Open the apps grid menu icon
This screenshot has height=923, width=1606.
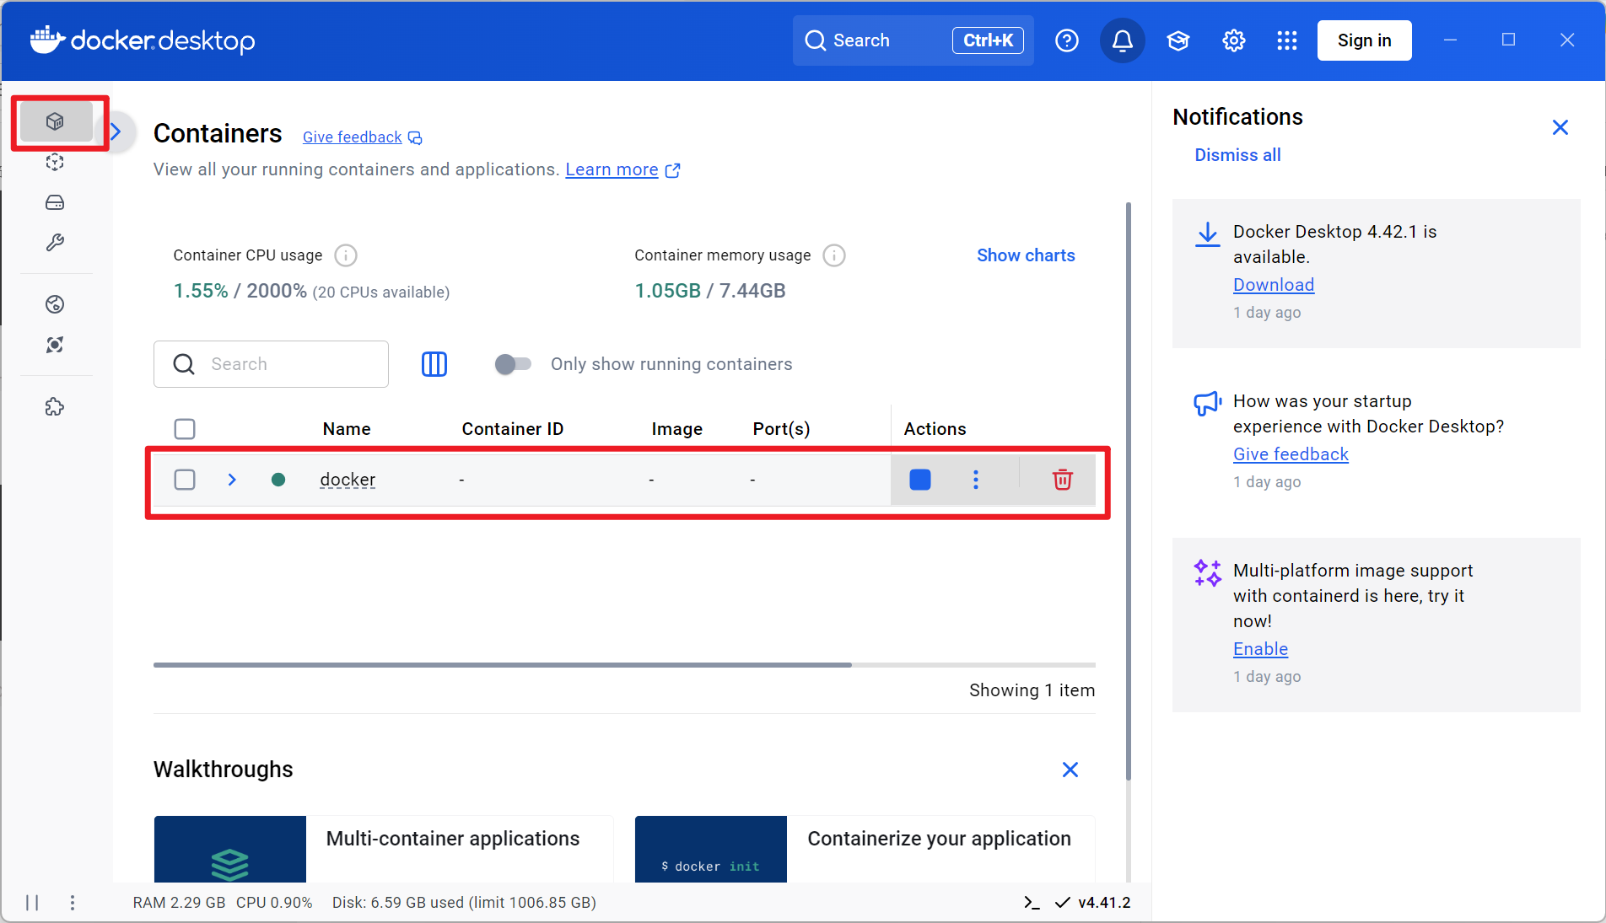point(1287,40)
